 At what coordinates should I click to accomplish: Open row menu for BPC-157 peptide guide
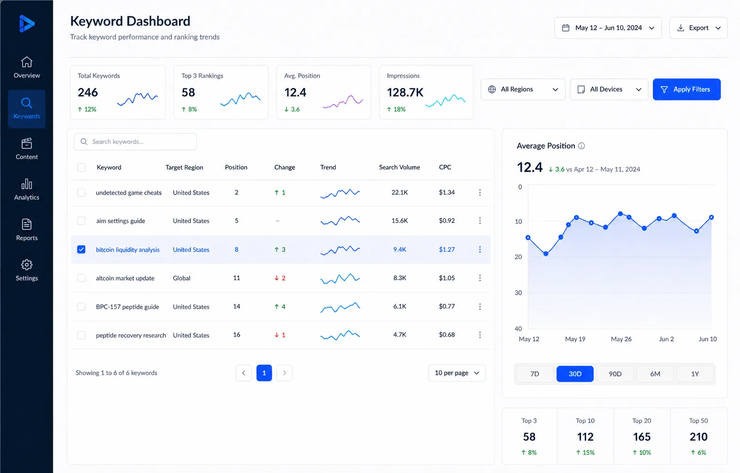point(480,307)
